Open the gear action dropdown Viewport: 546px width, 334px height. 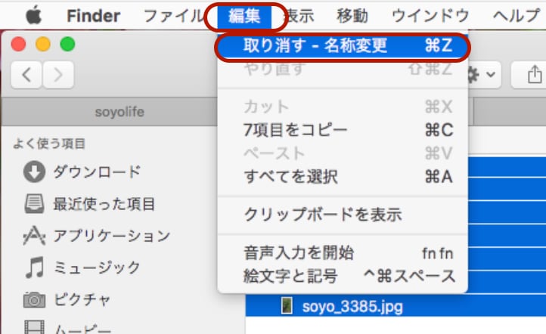483,75
